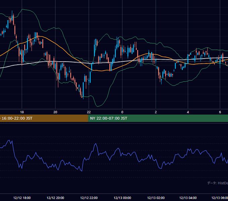Click the NY 22:00-07:00 JST session bar
Image resolution: width=228 pixels, height=201 pixels.
click(x=158, y=118)
